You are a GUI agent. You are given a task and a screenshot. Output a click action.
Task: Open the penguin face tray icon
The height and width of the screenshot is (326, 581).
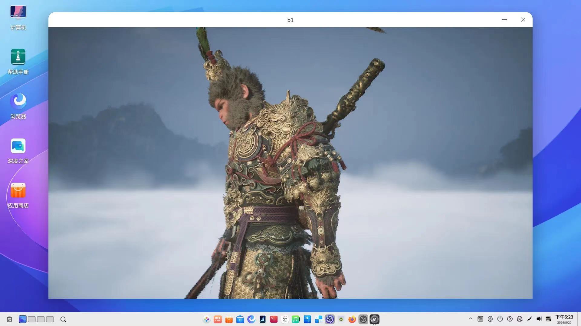(520, 319)
